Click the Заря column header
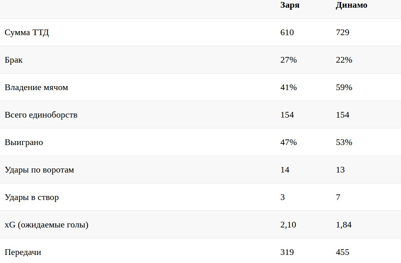Viewport: 401px width, 263px height. click(290, 5)
